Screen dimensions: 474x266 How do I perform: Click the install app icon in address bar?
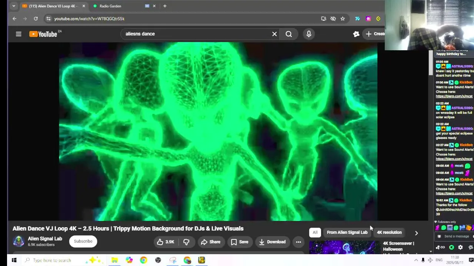[324, 18]
